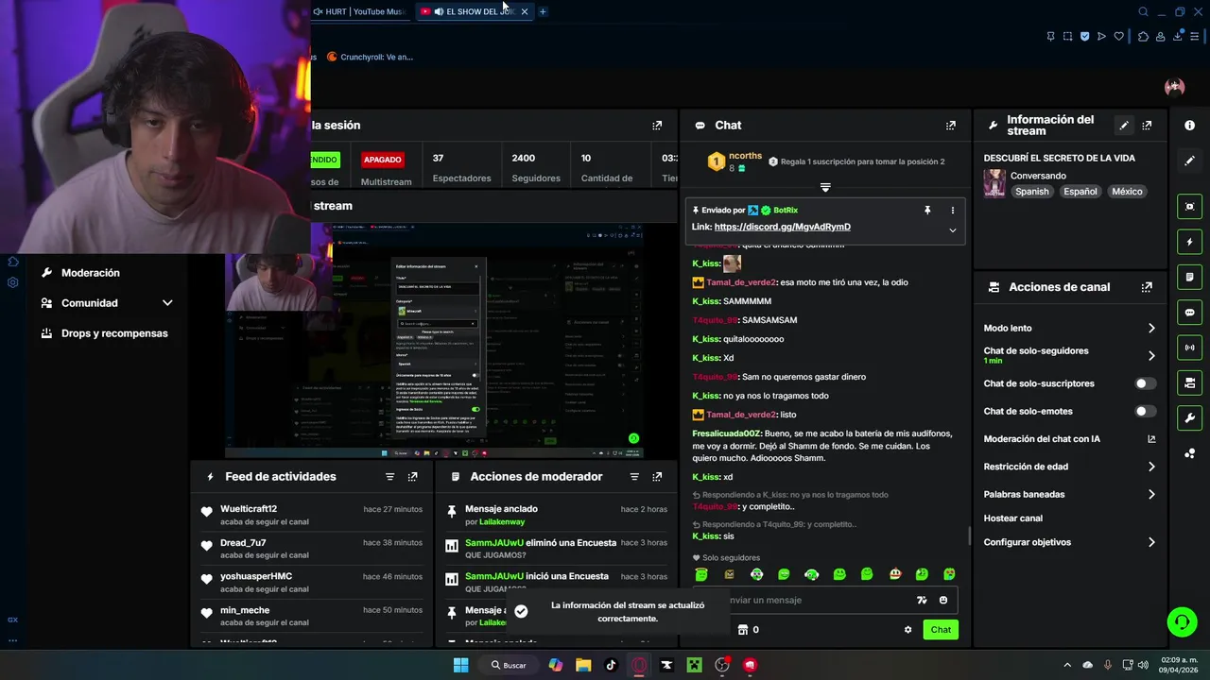Toggle Chat de solo-emotes switch

1145,411
